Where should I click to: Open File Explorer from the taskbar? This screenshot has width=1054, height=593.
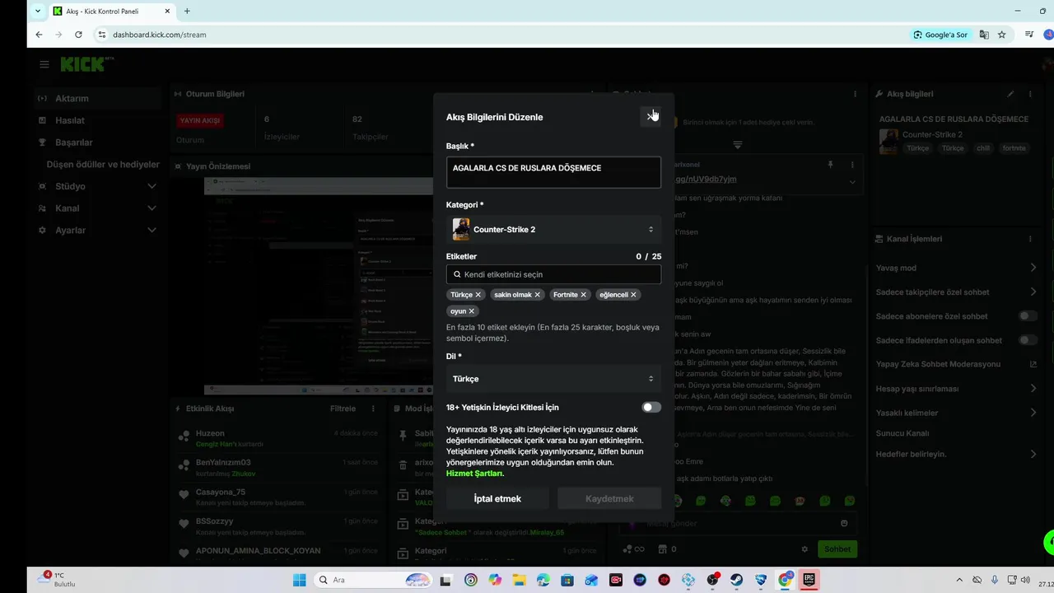point(519,580)
